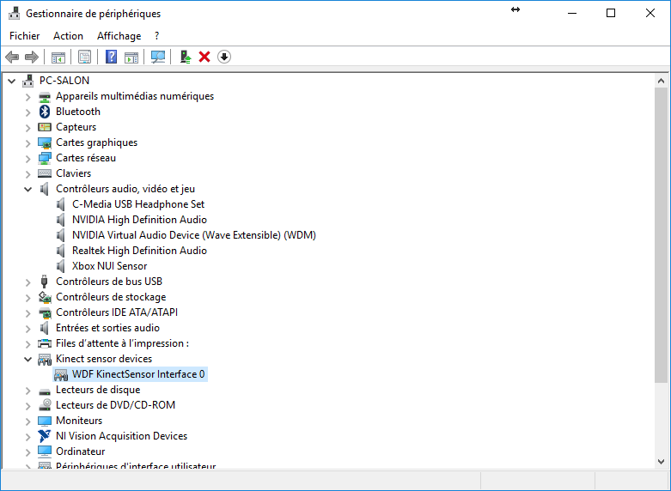Select the Xbox NUI Sensor device
The image size is (671, 491).
[x=110, y=266]
